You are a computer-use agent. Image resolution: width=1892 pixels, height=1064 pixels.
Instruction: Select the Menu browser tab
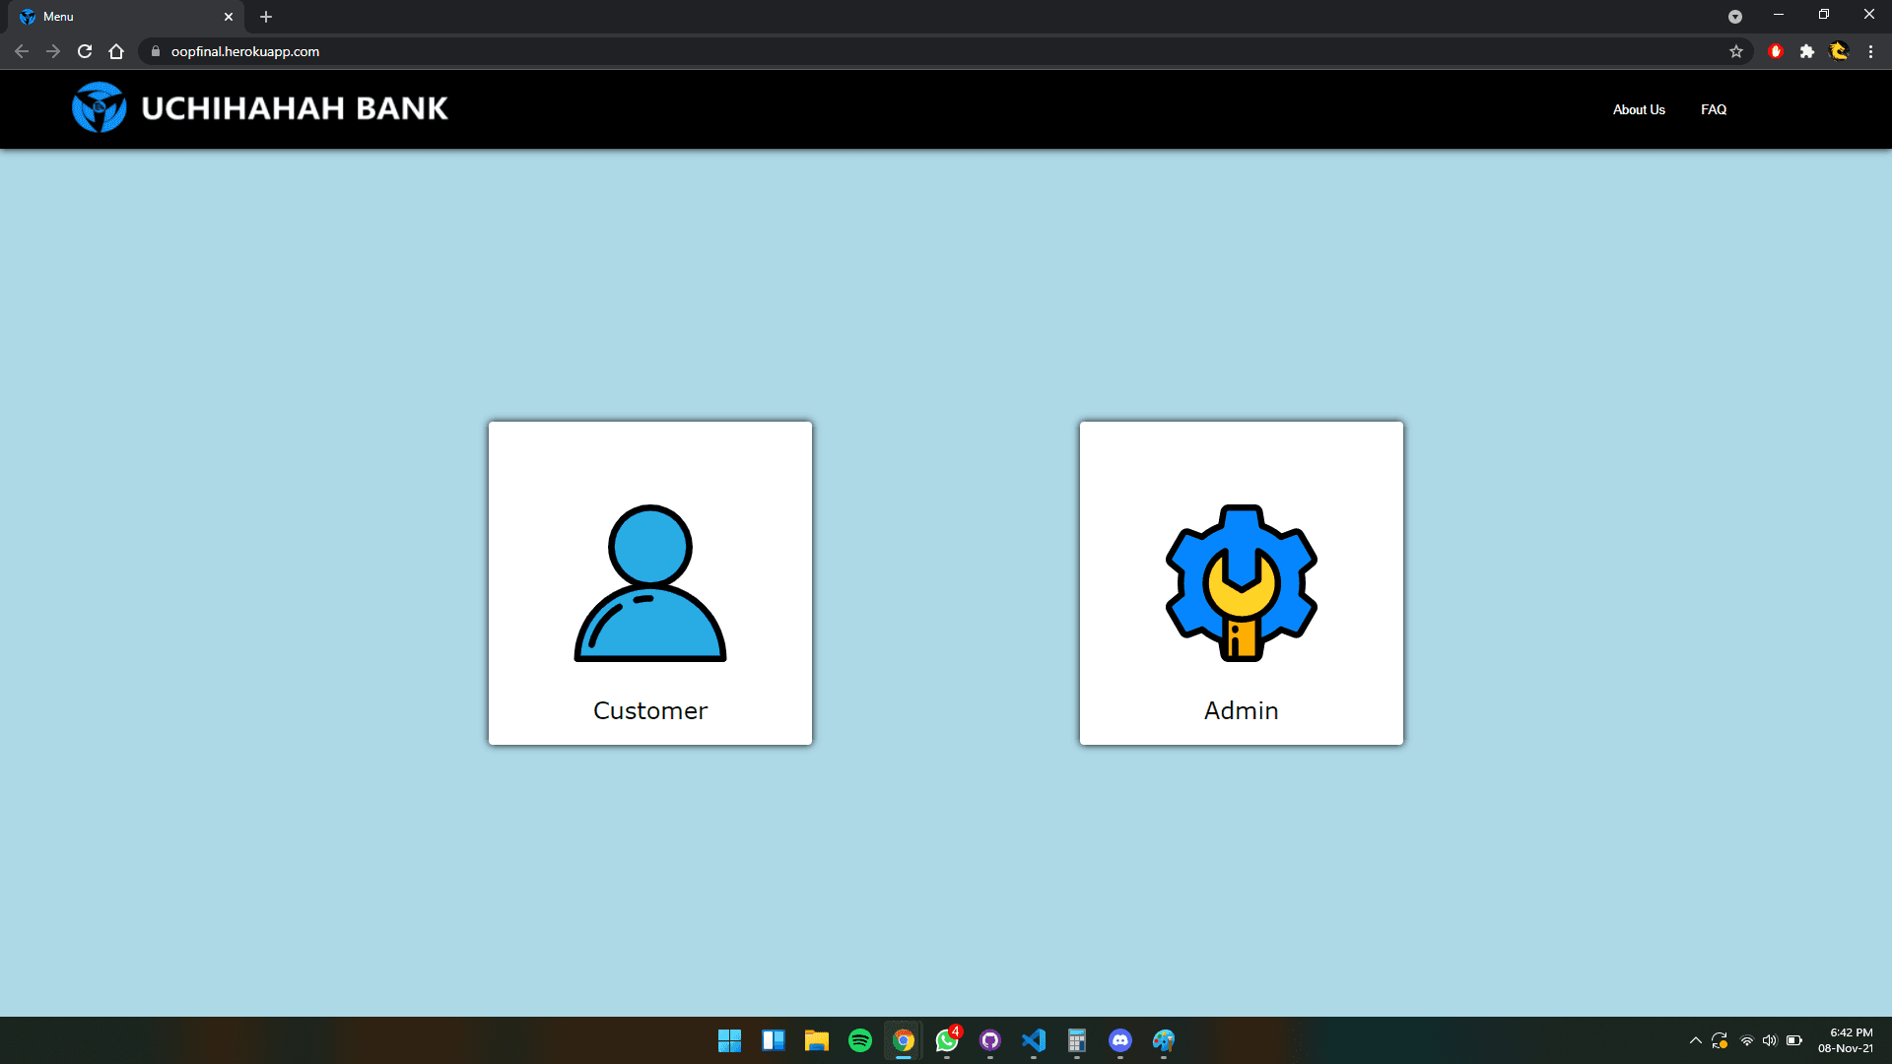[x=126, y=17]
